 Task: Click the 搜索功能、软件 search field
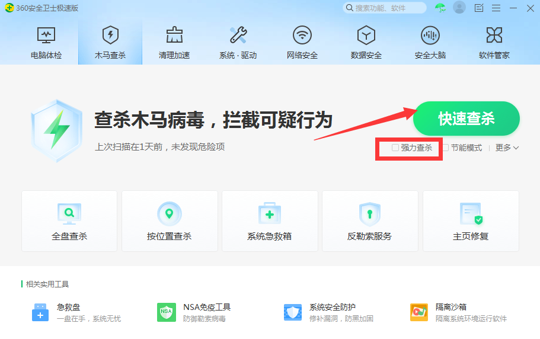tap(384, 8)
